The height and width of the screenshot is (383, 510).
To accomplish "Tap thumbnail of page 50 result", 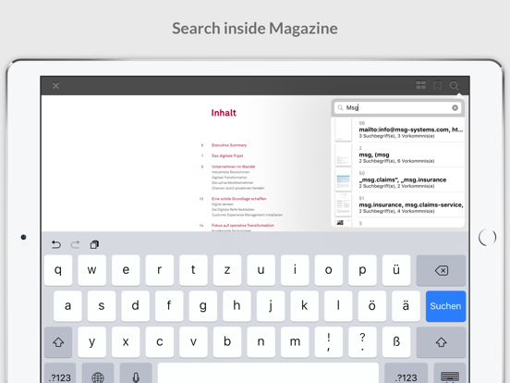I will [x=344, y=179].
